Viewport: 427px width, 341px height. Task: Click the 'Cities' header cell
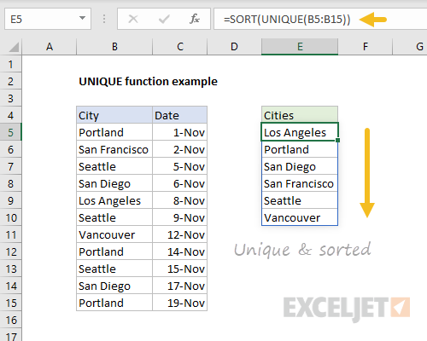tap(300, 115)
